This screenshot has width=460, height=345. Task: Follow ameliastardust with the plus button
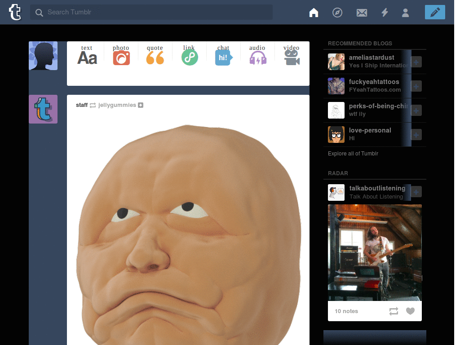point(416,62)
